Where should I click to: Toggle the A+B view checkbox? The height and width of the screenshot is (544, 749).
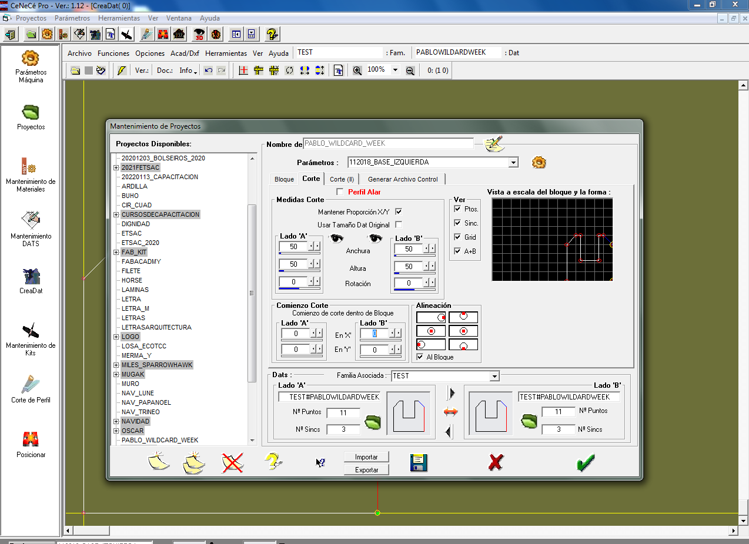click(x=457, y=251)
